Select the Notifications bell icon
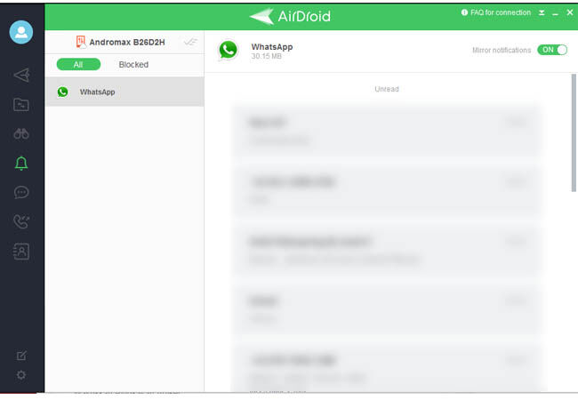The height and width of the screenshot is (400, 578). tap(21, 164)
